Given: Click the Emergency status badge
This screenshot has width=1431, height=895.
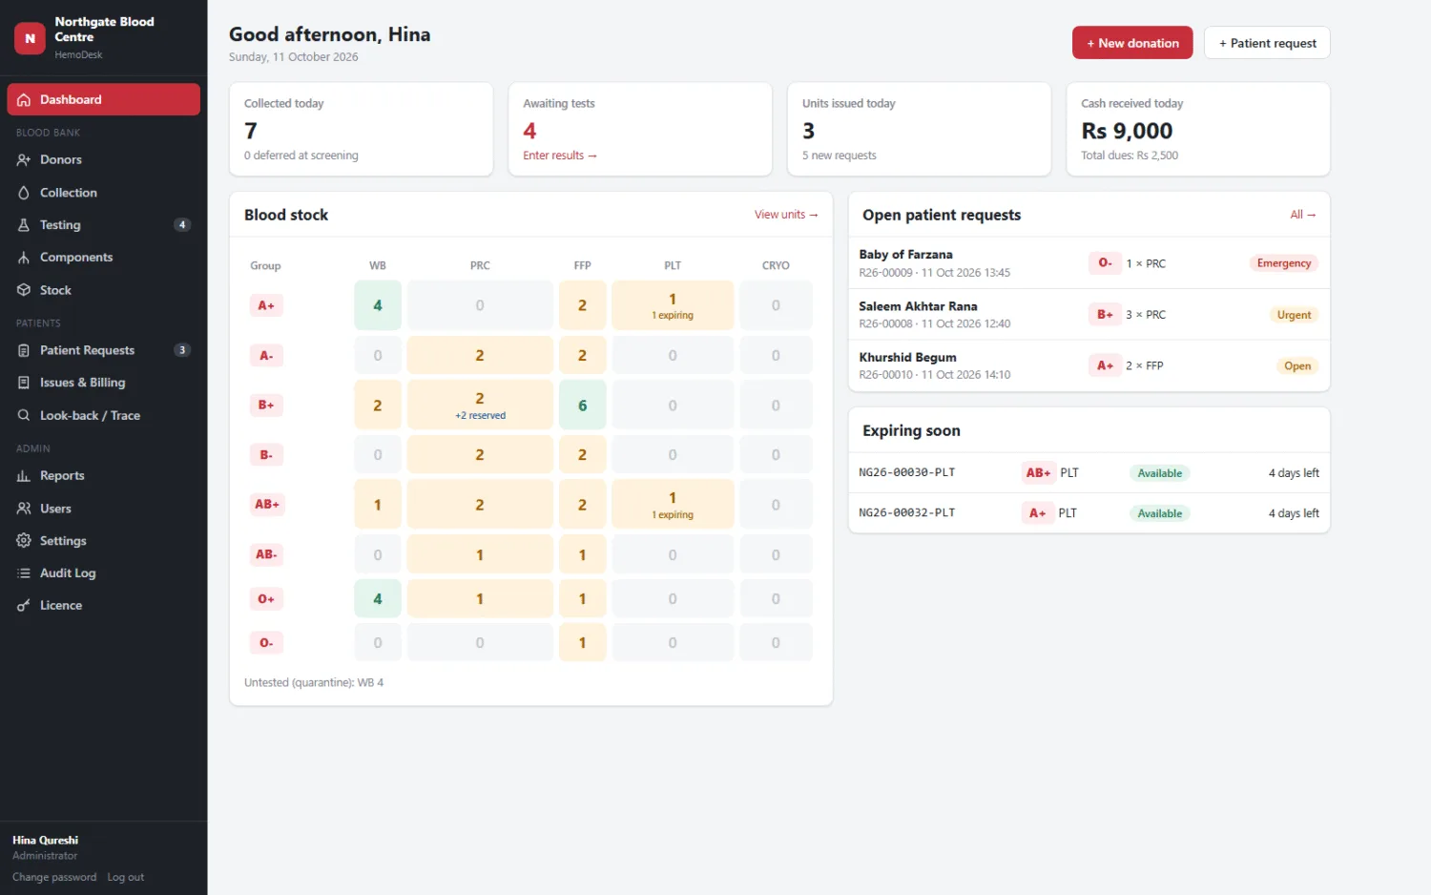Looking at the screenshot, I should coord(1284,263).
